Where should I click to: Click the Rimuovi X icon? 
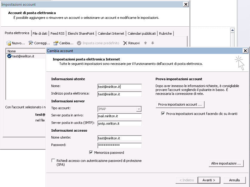click(125, 43)
